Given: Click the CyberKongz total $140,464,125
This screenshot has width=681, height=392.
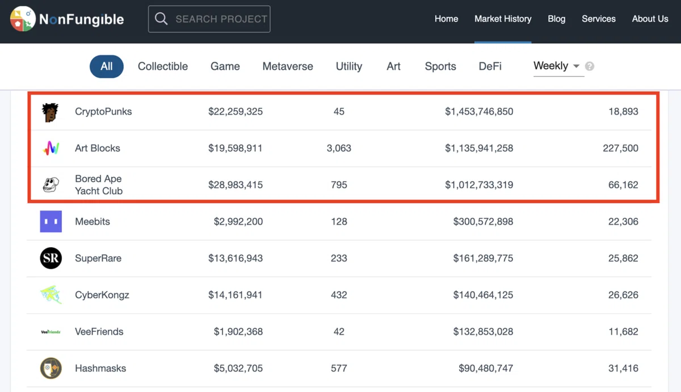Looking at the screenshot, I should [x=483, y=295].
